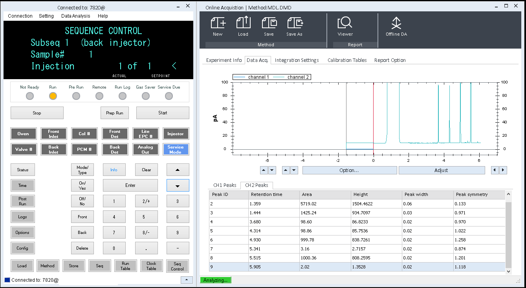This screenshot has height=288, width=526.
Task: Click the Option... button below chart
Action: [349, 170]
